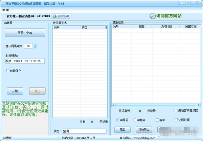203x141 pixels.
Task: Minimize the window
Action: click(x=182, y=3)
